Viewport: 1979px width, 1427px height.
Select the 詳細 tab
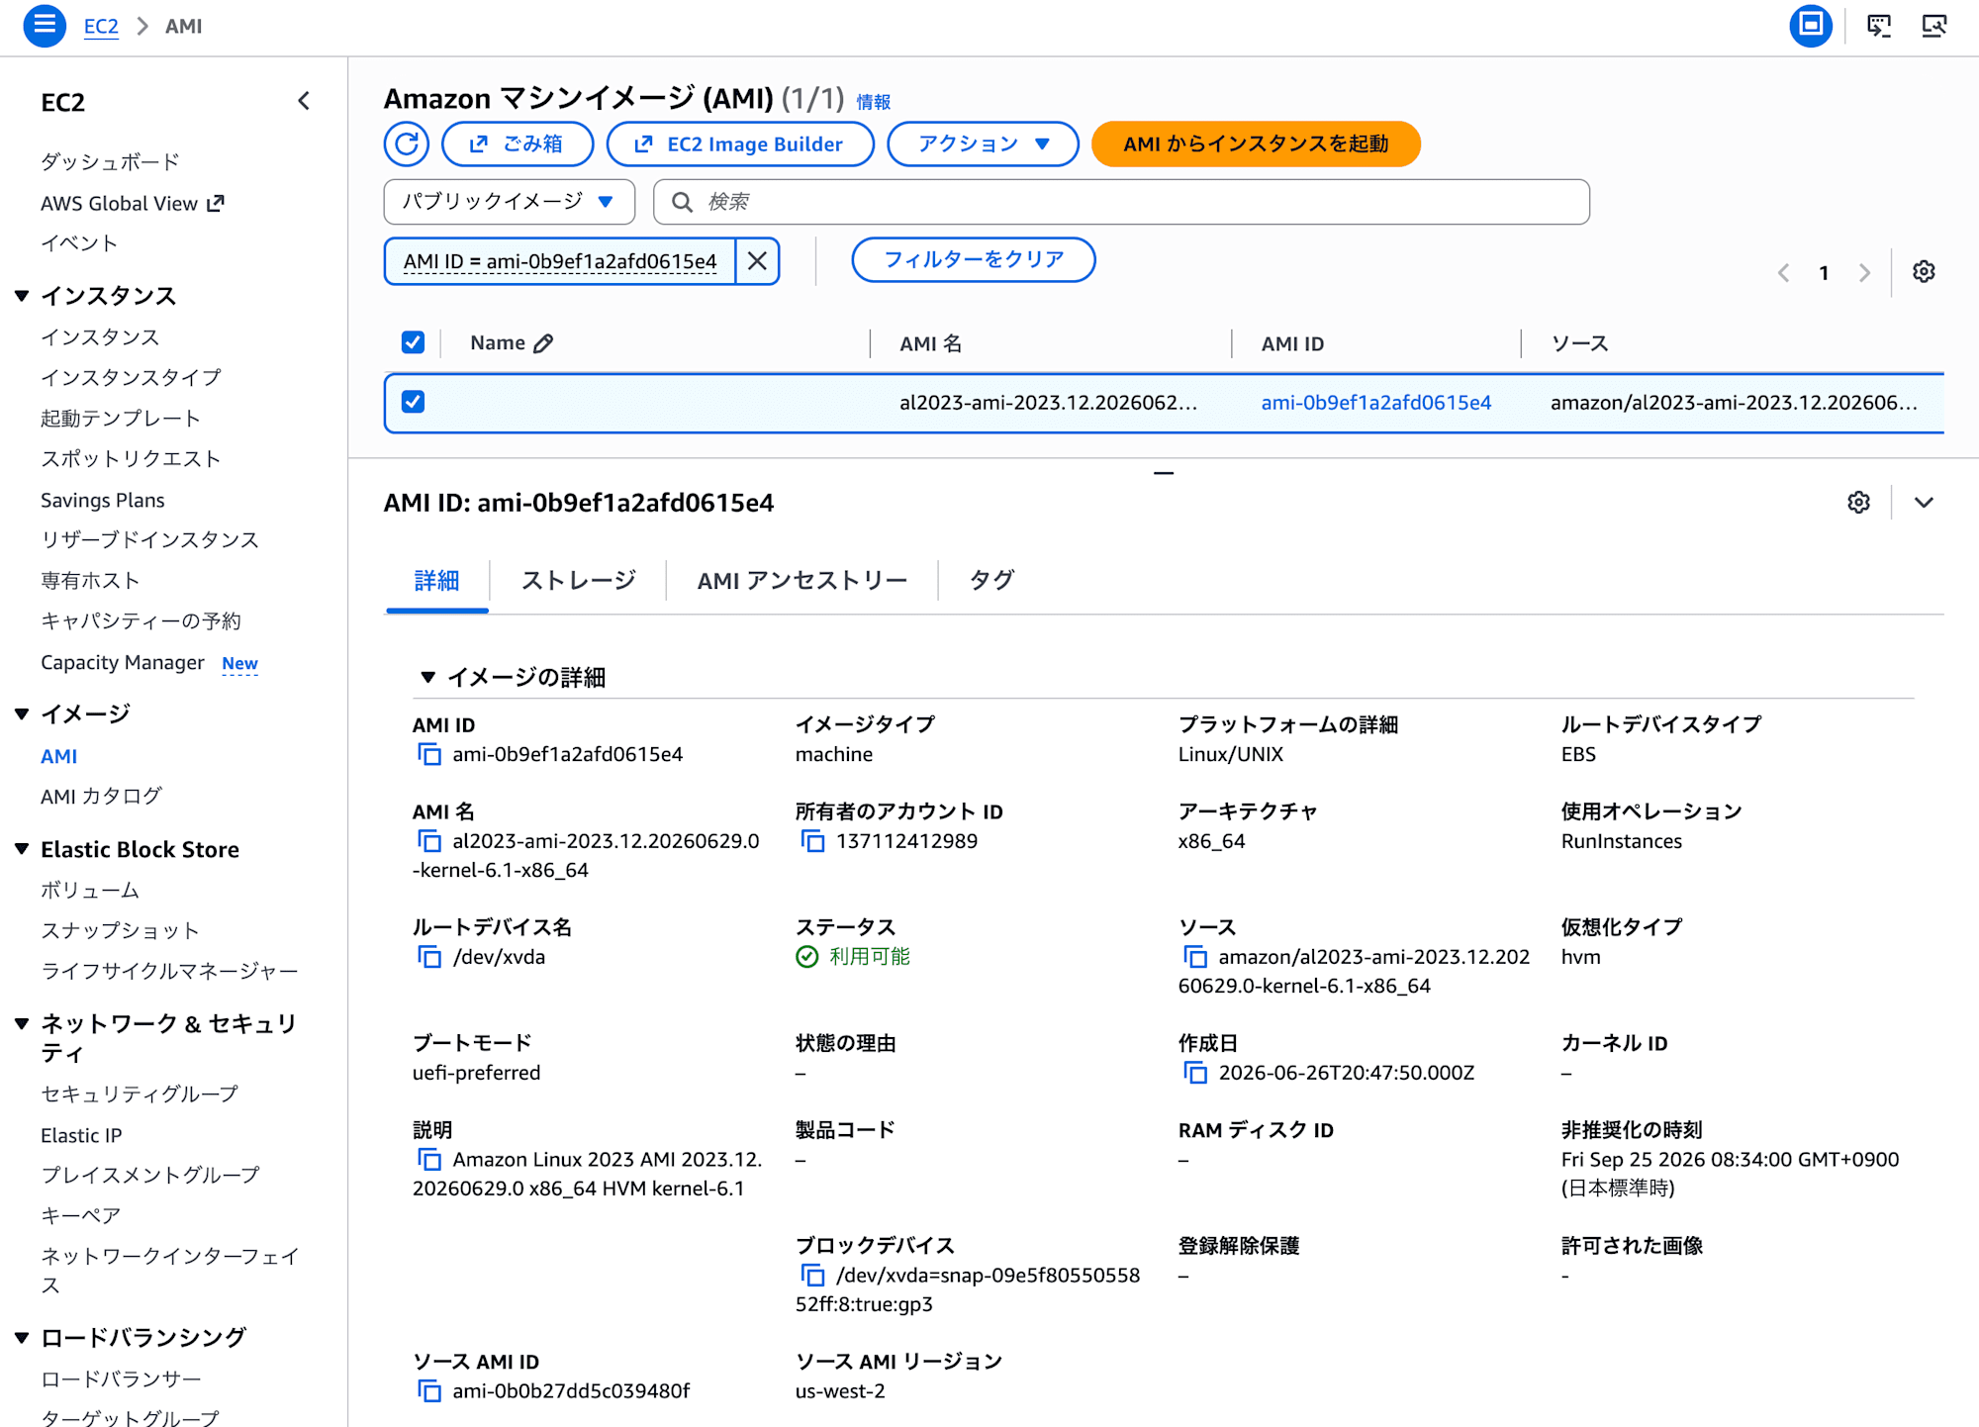[436, 581]
